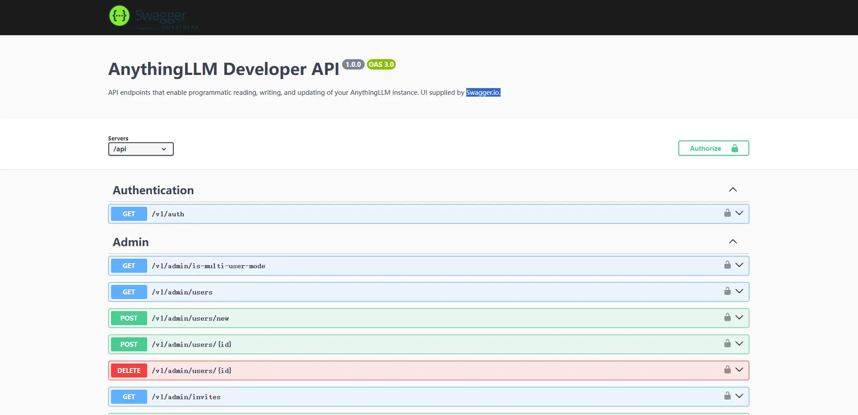The width and height of the screenshot is (858, 415).
Task: Click lock icon on GET /v1/admin/users row
Action: pos(727,291)
